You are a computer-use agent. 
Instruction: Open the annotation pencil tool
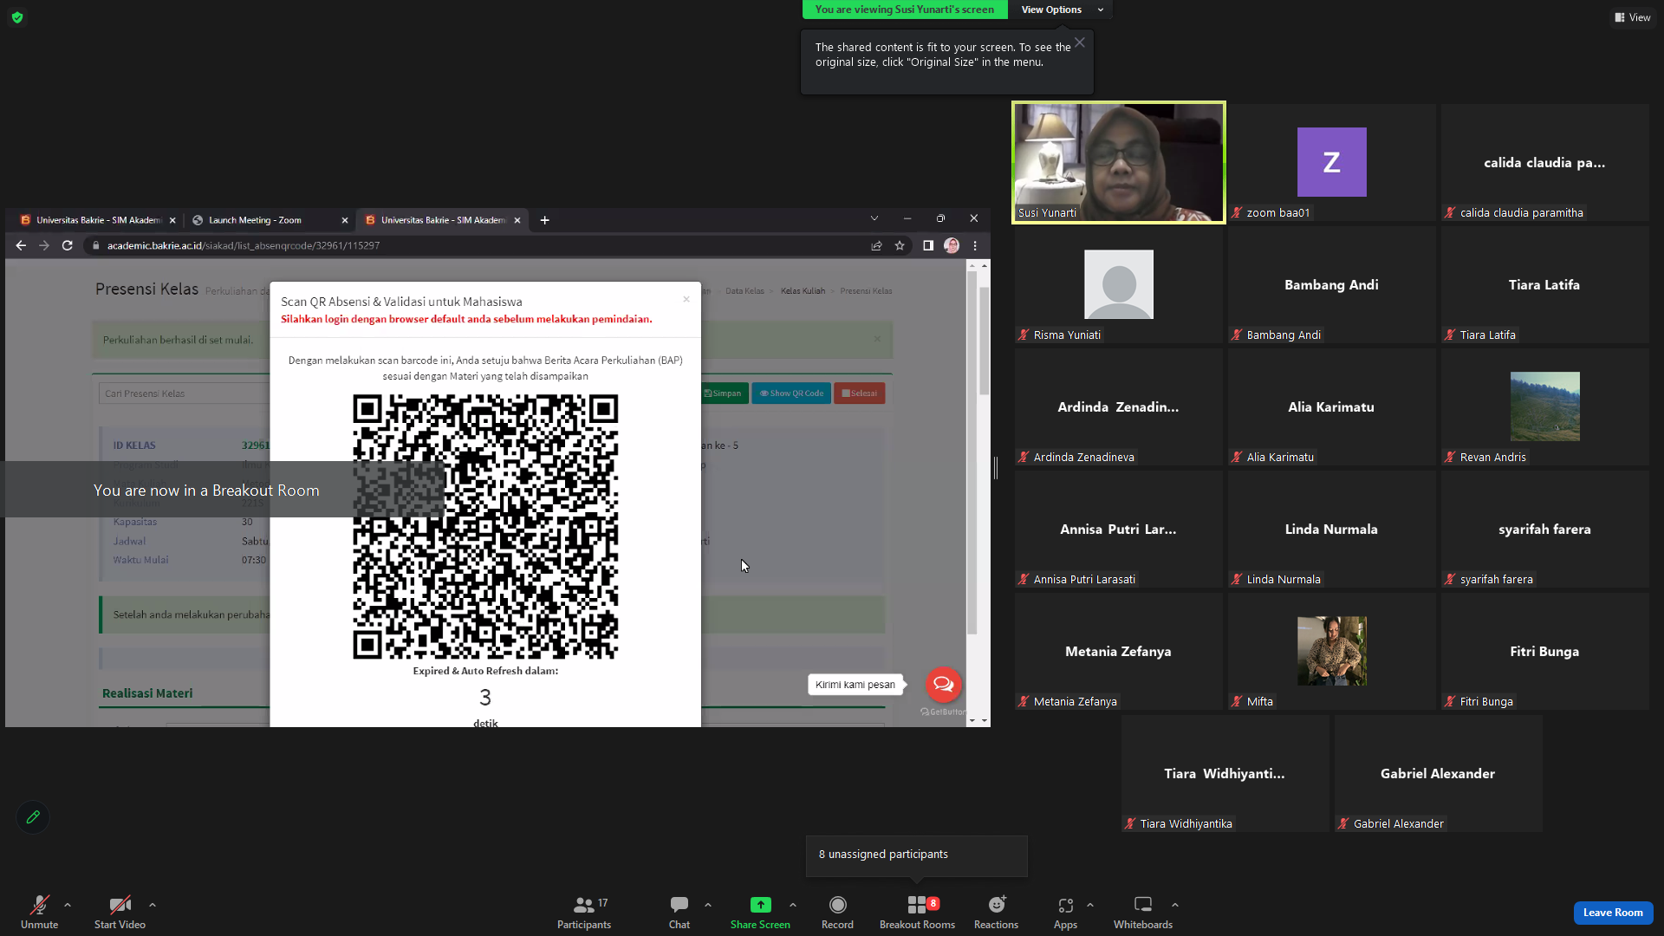[x=33, y=817]
